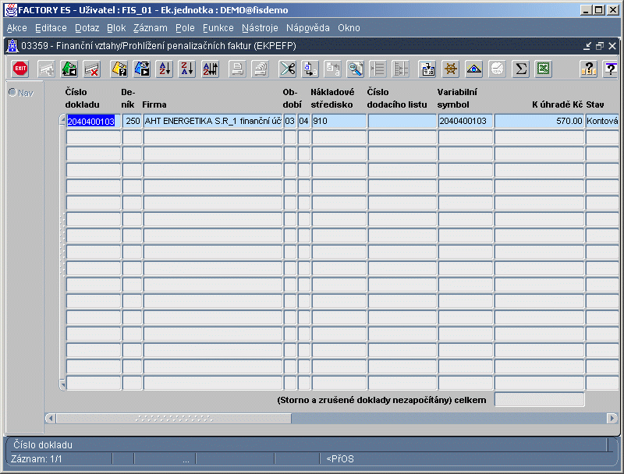The width and height of the screenshot is (624, 474).
Task: Click the Nákladové středisko cell 910
Action: [339, 121]
